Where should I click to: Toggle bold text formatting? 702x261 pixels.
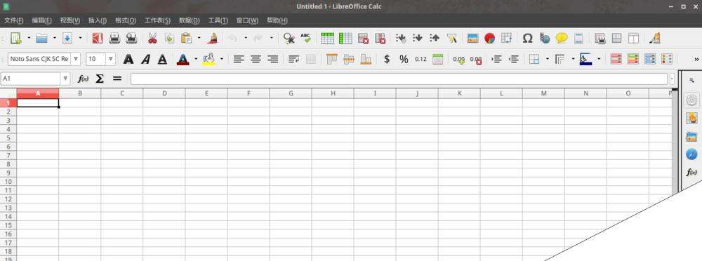(128, 59)
